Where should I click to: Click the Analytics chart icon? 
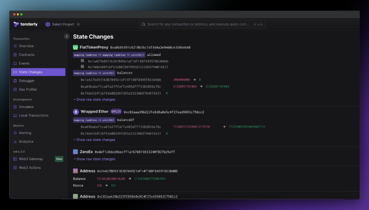point(15,142)
